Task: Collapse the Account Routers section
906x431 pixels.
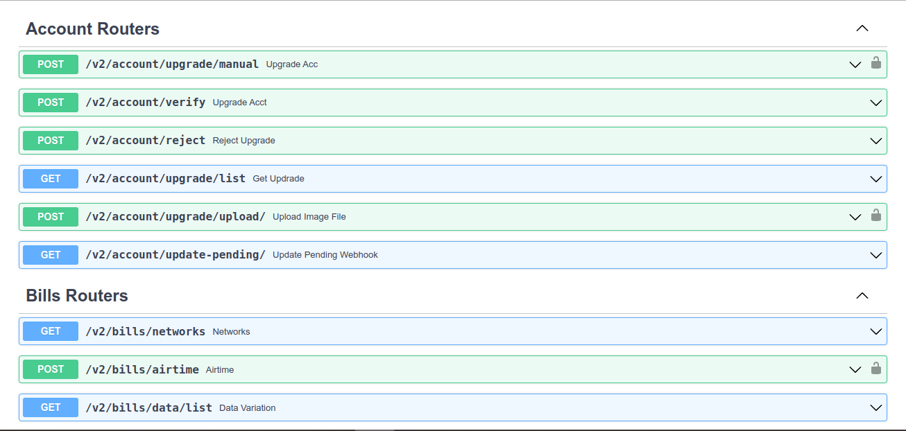Action: click(862, 28)
